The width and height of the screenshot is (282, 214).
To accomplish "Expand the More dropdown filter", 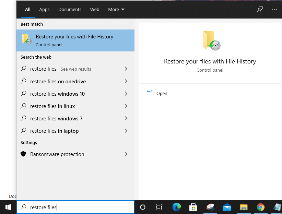I will point(116,9).
